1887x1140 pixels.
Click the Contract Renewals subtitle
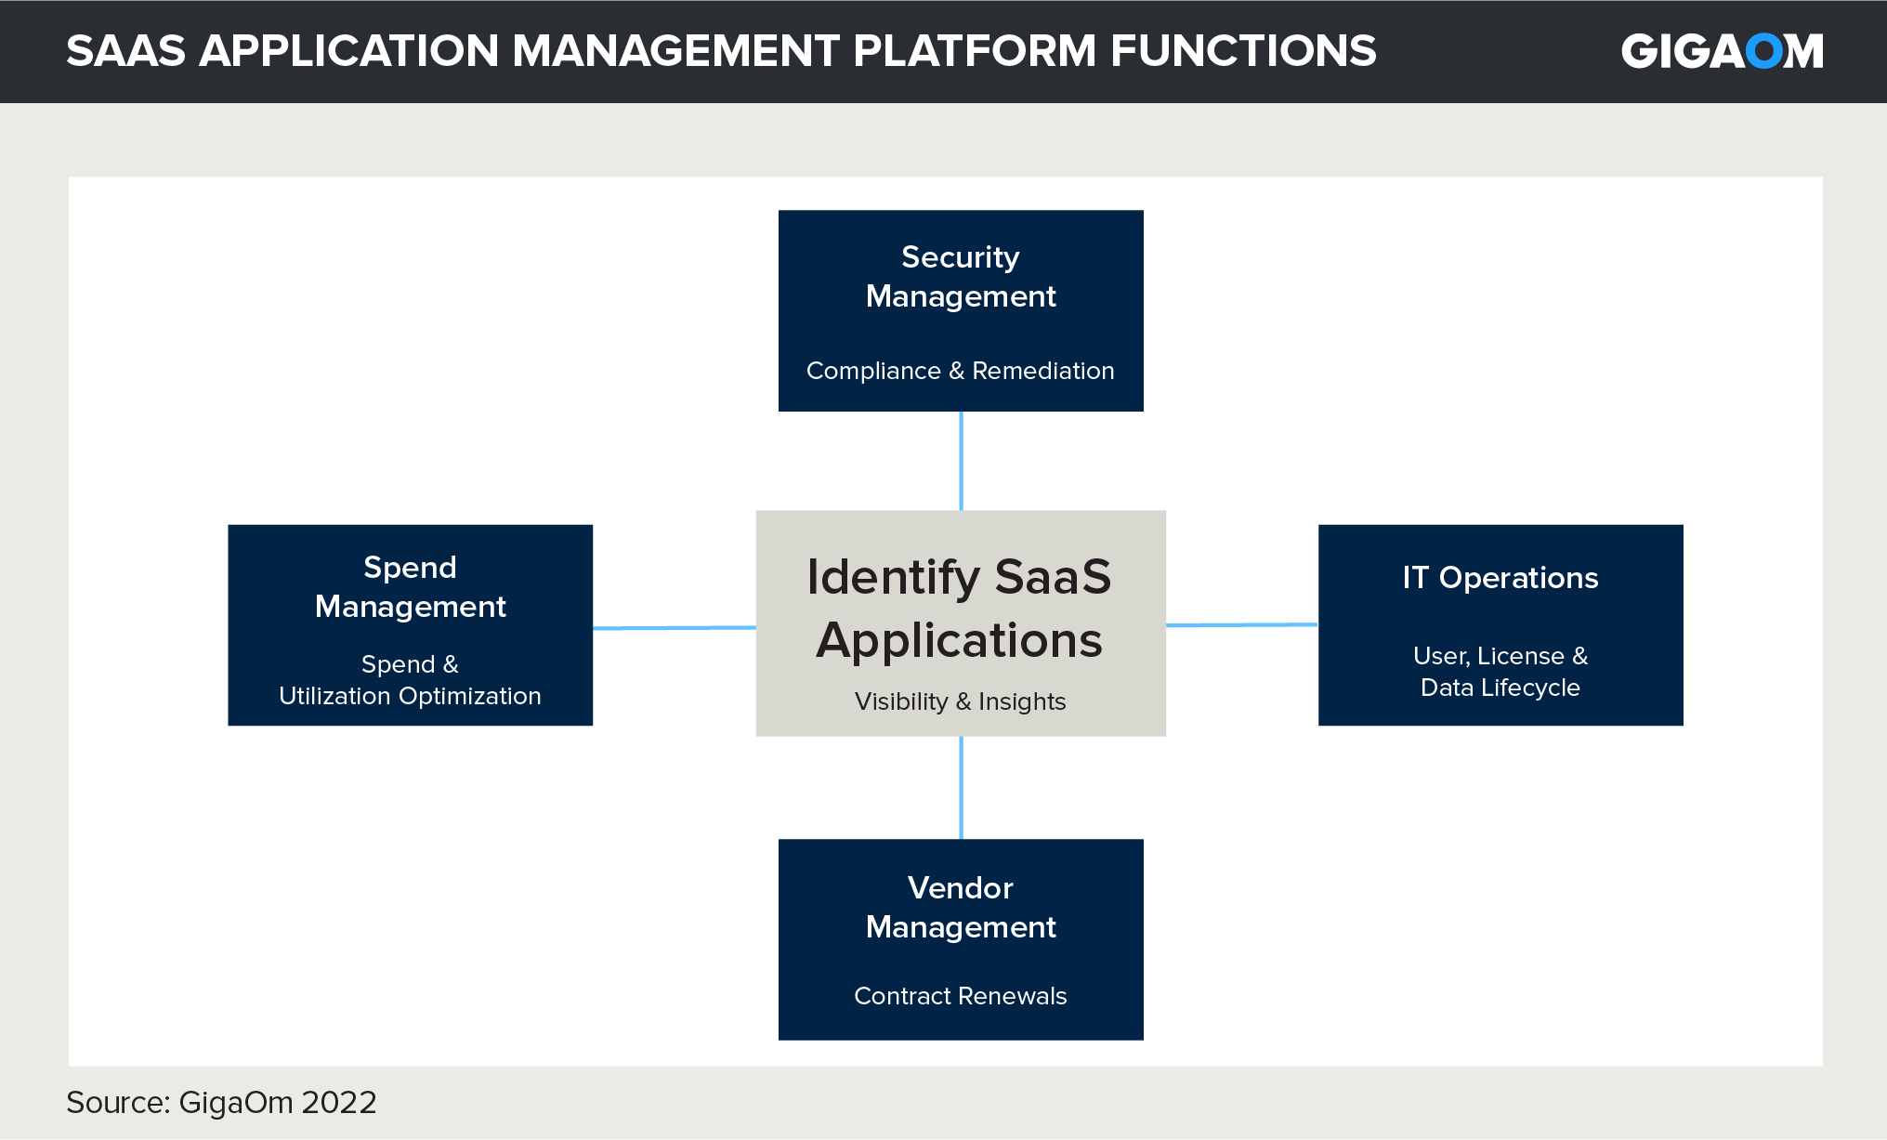[961, 996]
